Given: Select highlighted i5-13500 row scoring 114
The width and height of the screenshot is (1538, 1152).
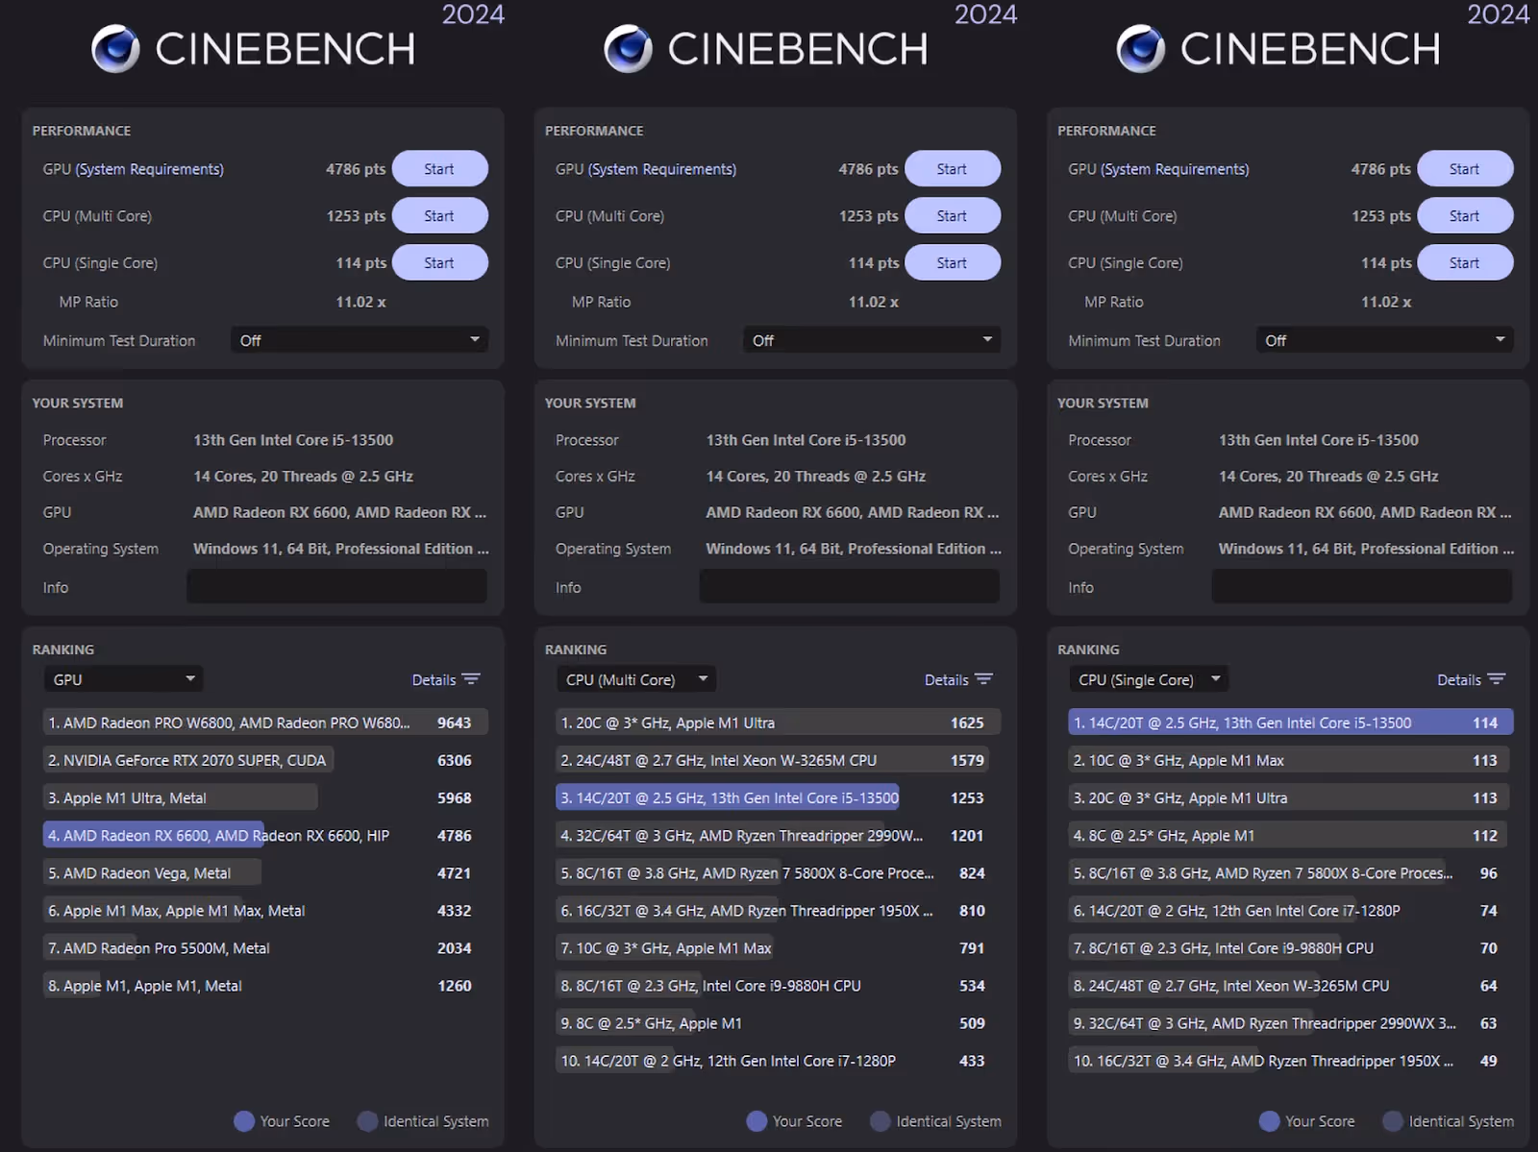Looking at the screenshot, I should [x=1291, y=723].
